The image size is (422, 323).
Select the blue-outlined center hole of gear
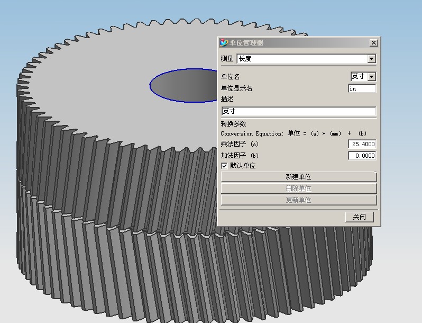tap(184, 85)
